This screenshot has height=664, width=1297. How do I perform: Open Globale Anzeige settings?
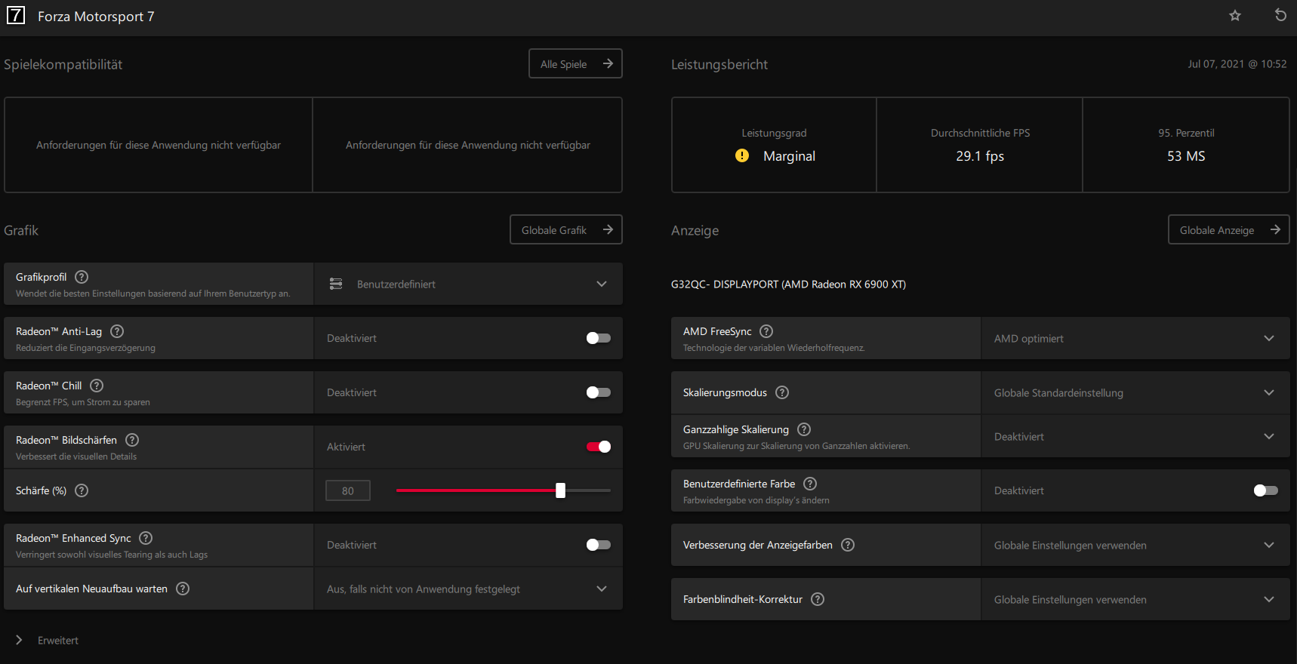[1228, 230]
